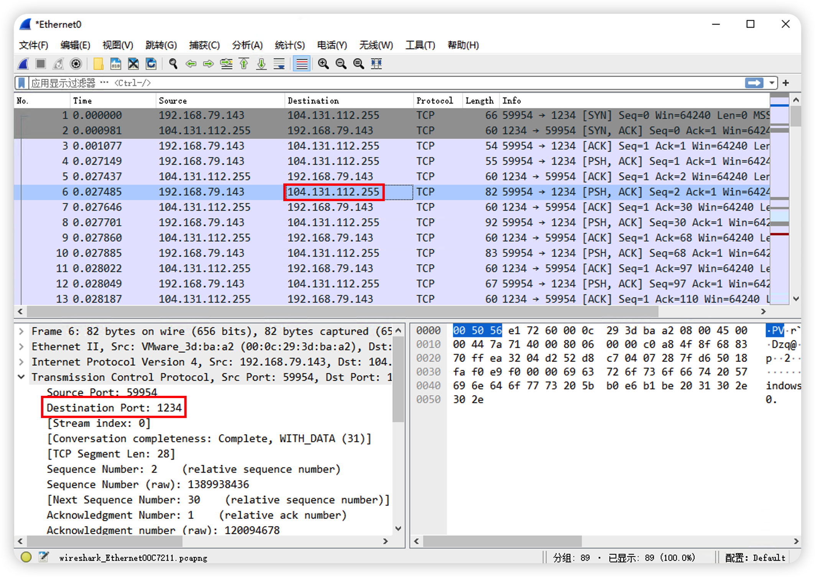Select Sequence Number (raw) line
This screenshot has width=815, height=577.
pos(148,484)
